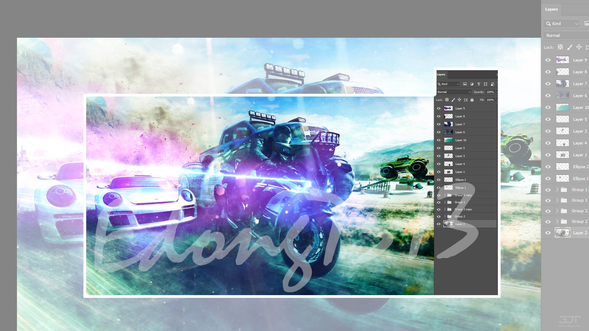Viewport: 589px width, 331px height.
Task: Toggle Layer 10 visibility in small inset panel
Action: (x=439, y=140)
